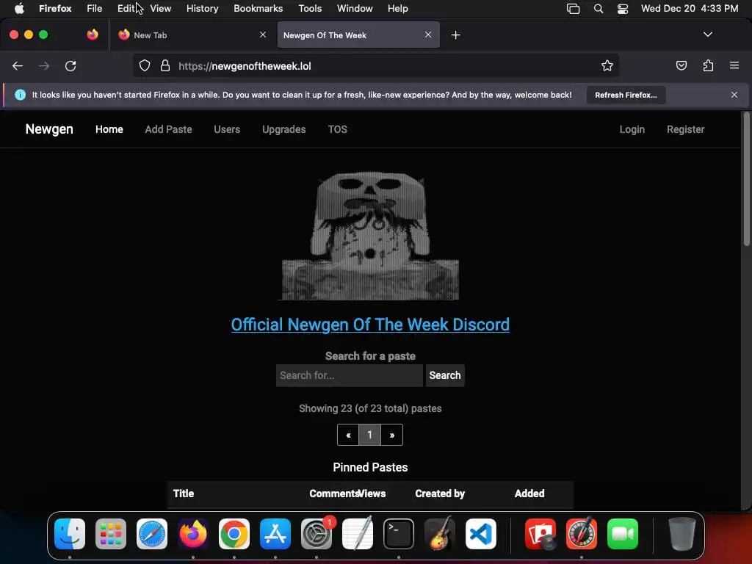The height and width of the screenshot is (564, 752).
Task: Click the Newgen brand logo text
Action: coord(49,129)
